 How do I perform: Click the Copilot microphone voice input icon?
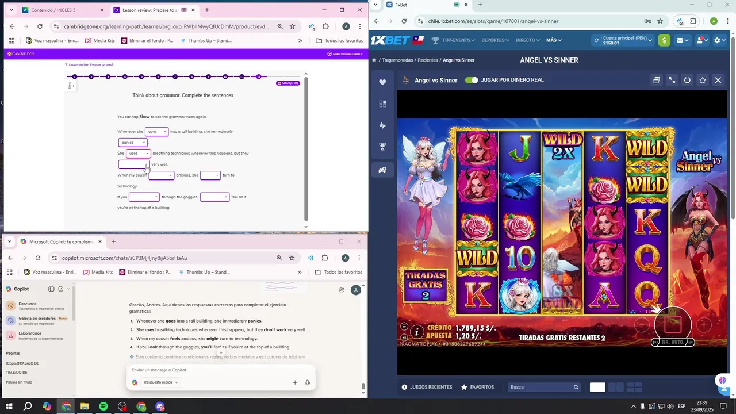click(x=308, y=382)
